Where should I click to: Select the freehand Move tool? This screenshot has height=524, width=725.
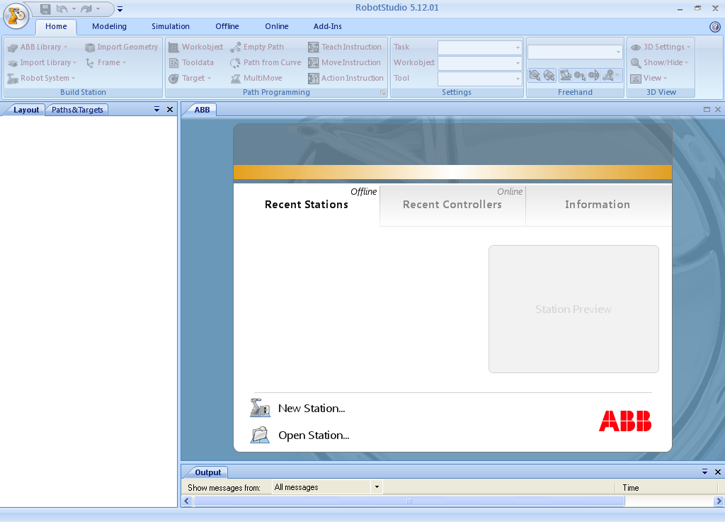(535, 75)
